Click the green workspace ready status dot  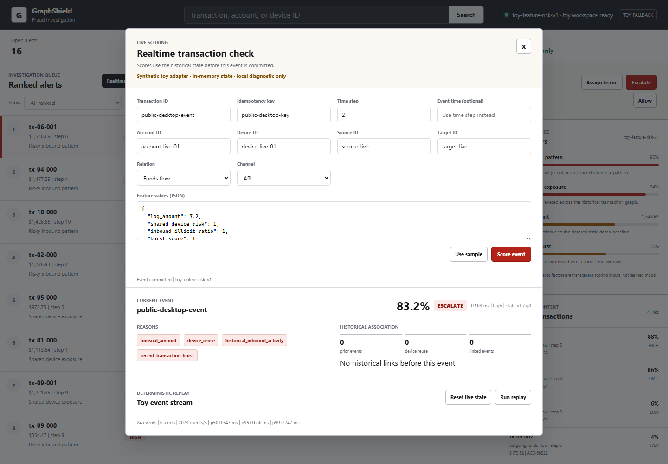(x=507, y=15)
